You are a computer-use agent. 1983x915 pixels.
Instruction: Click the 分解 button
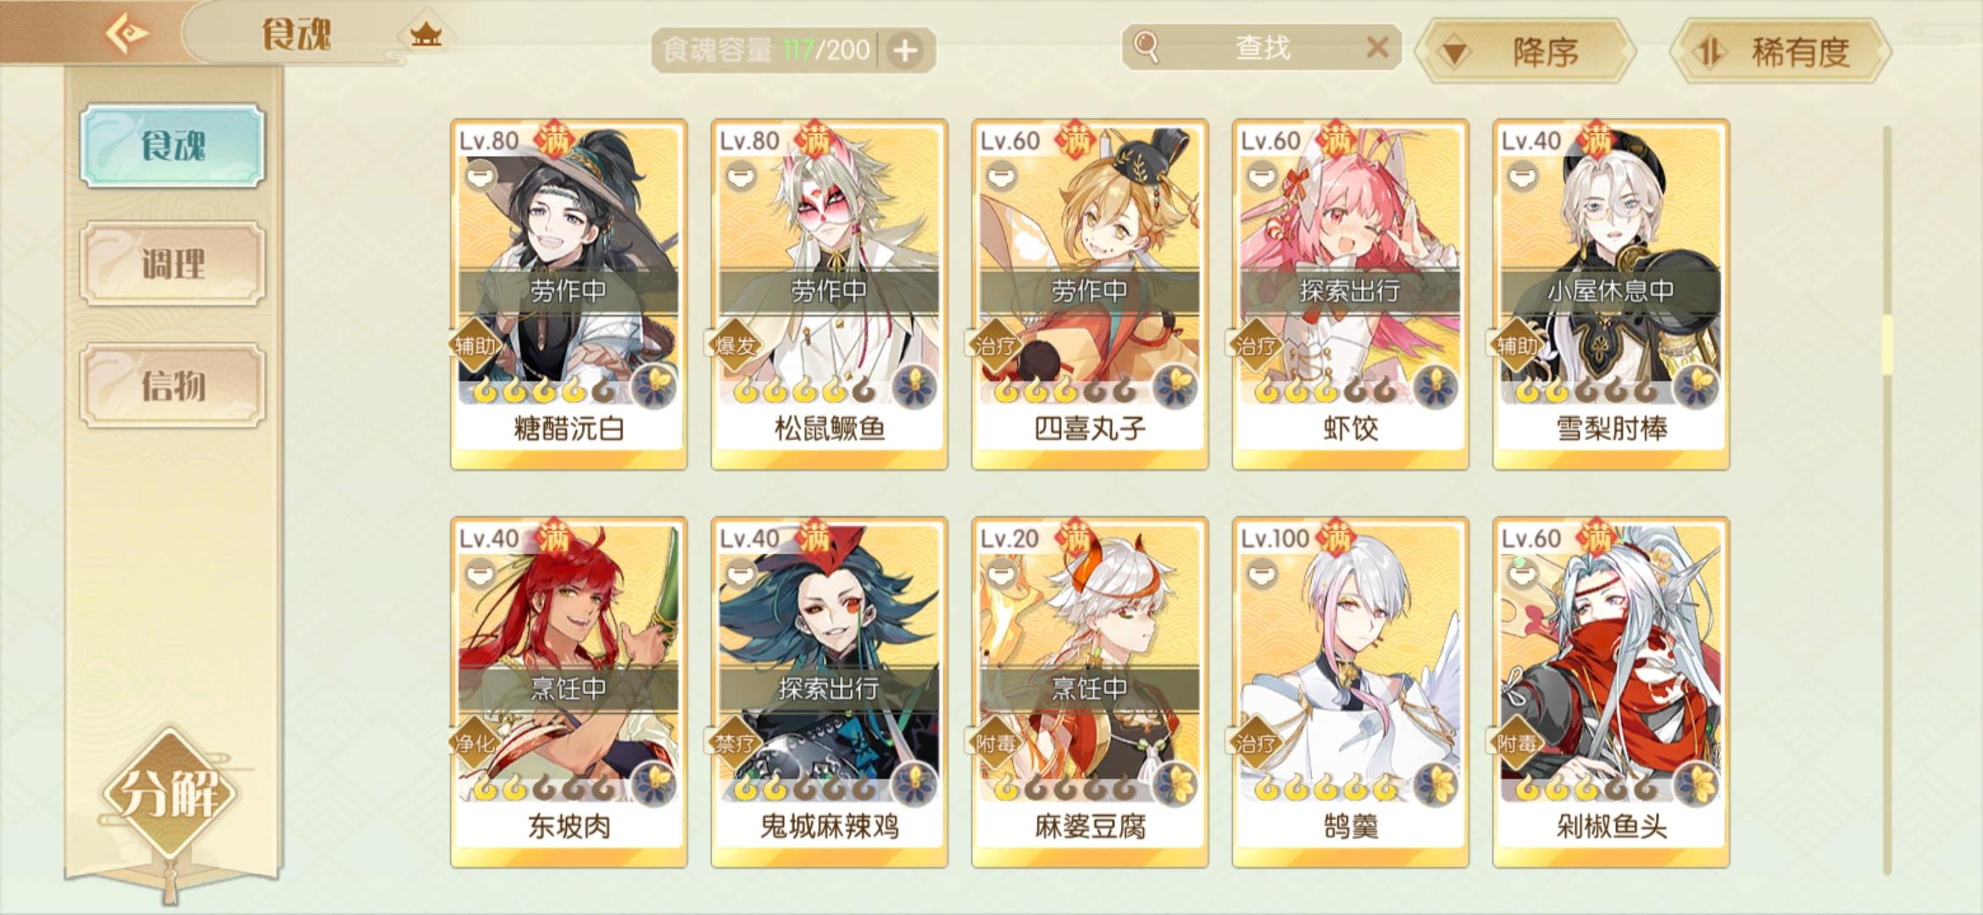171,794
